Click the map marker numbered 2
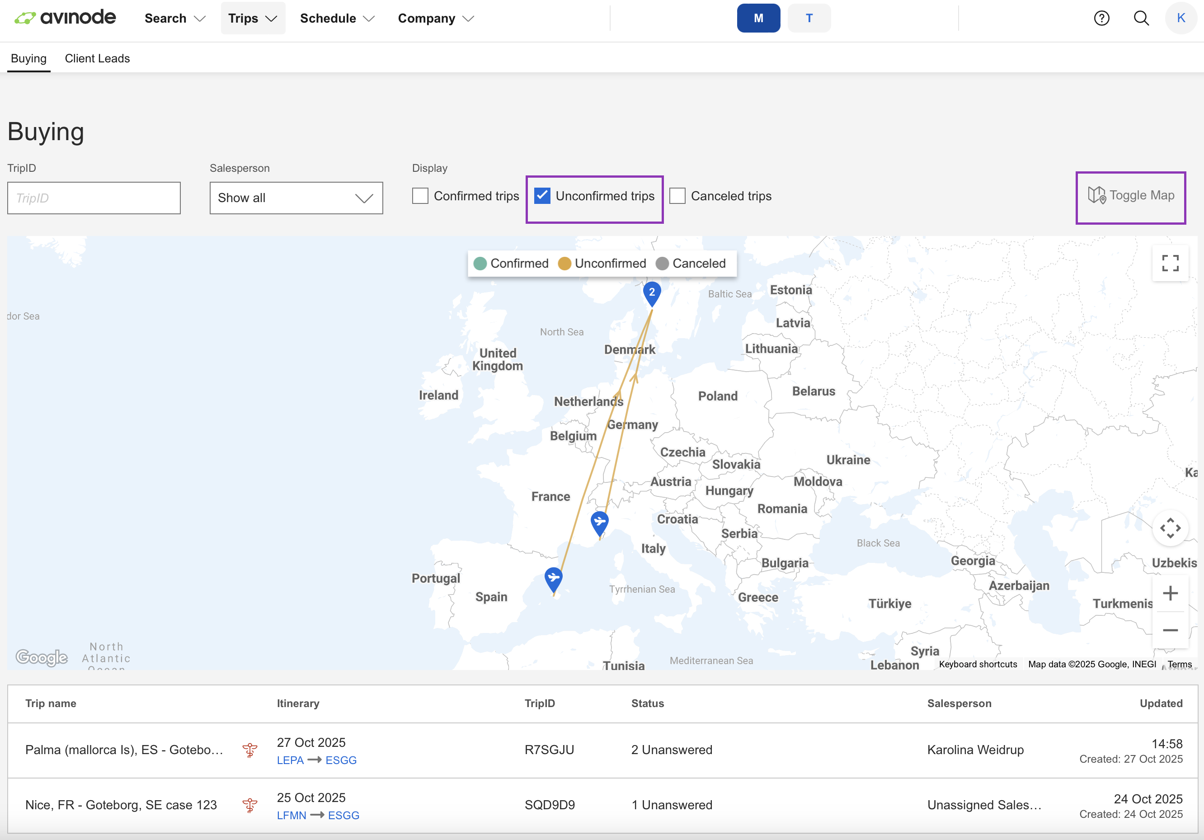Viewport: 1204px width, 840px height. click(x=652, y=293)
